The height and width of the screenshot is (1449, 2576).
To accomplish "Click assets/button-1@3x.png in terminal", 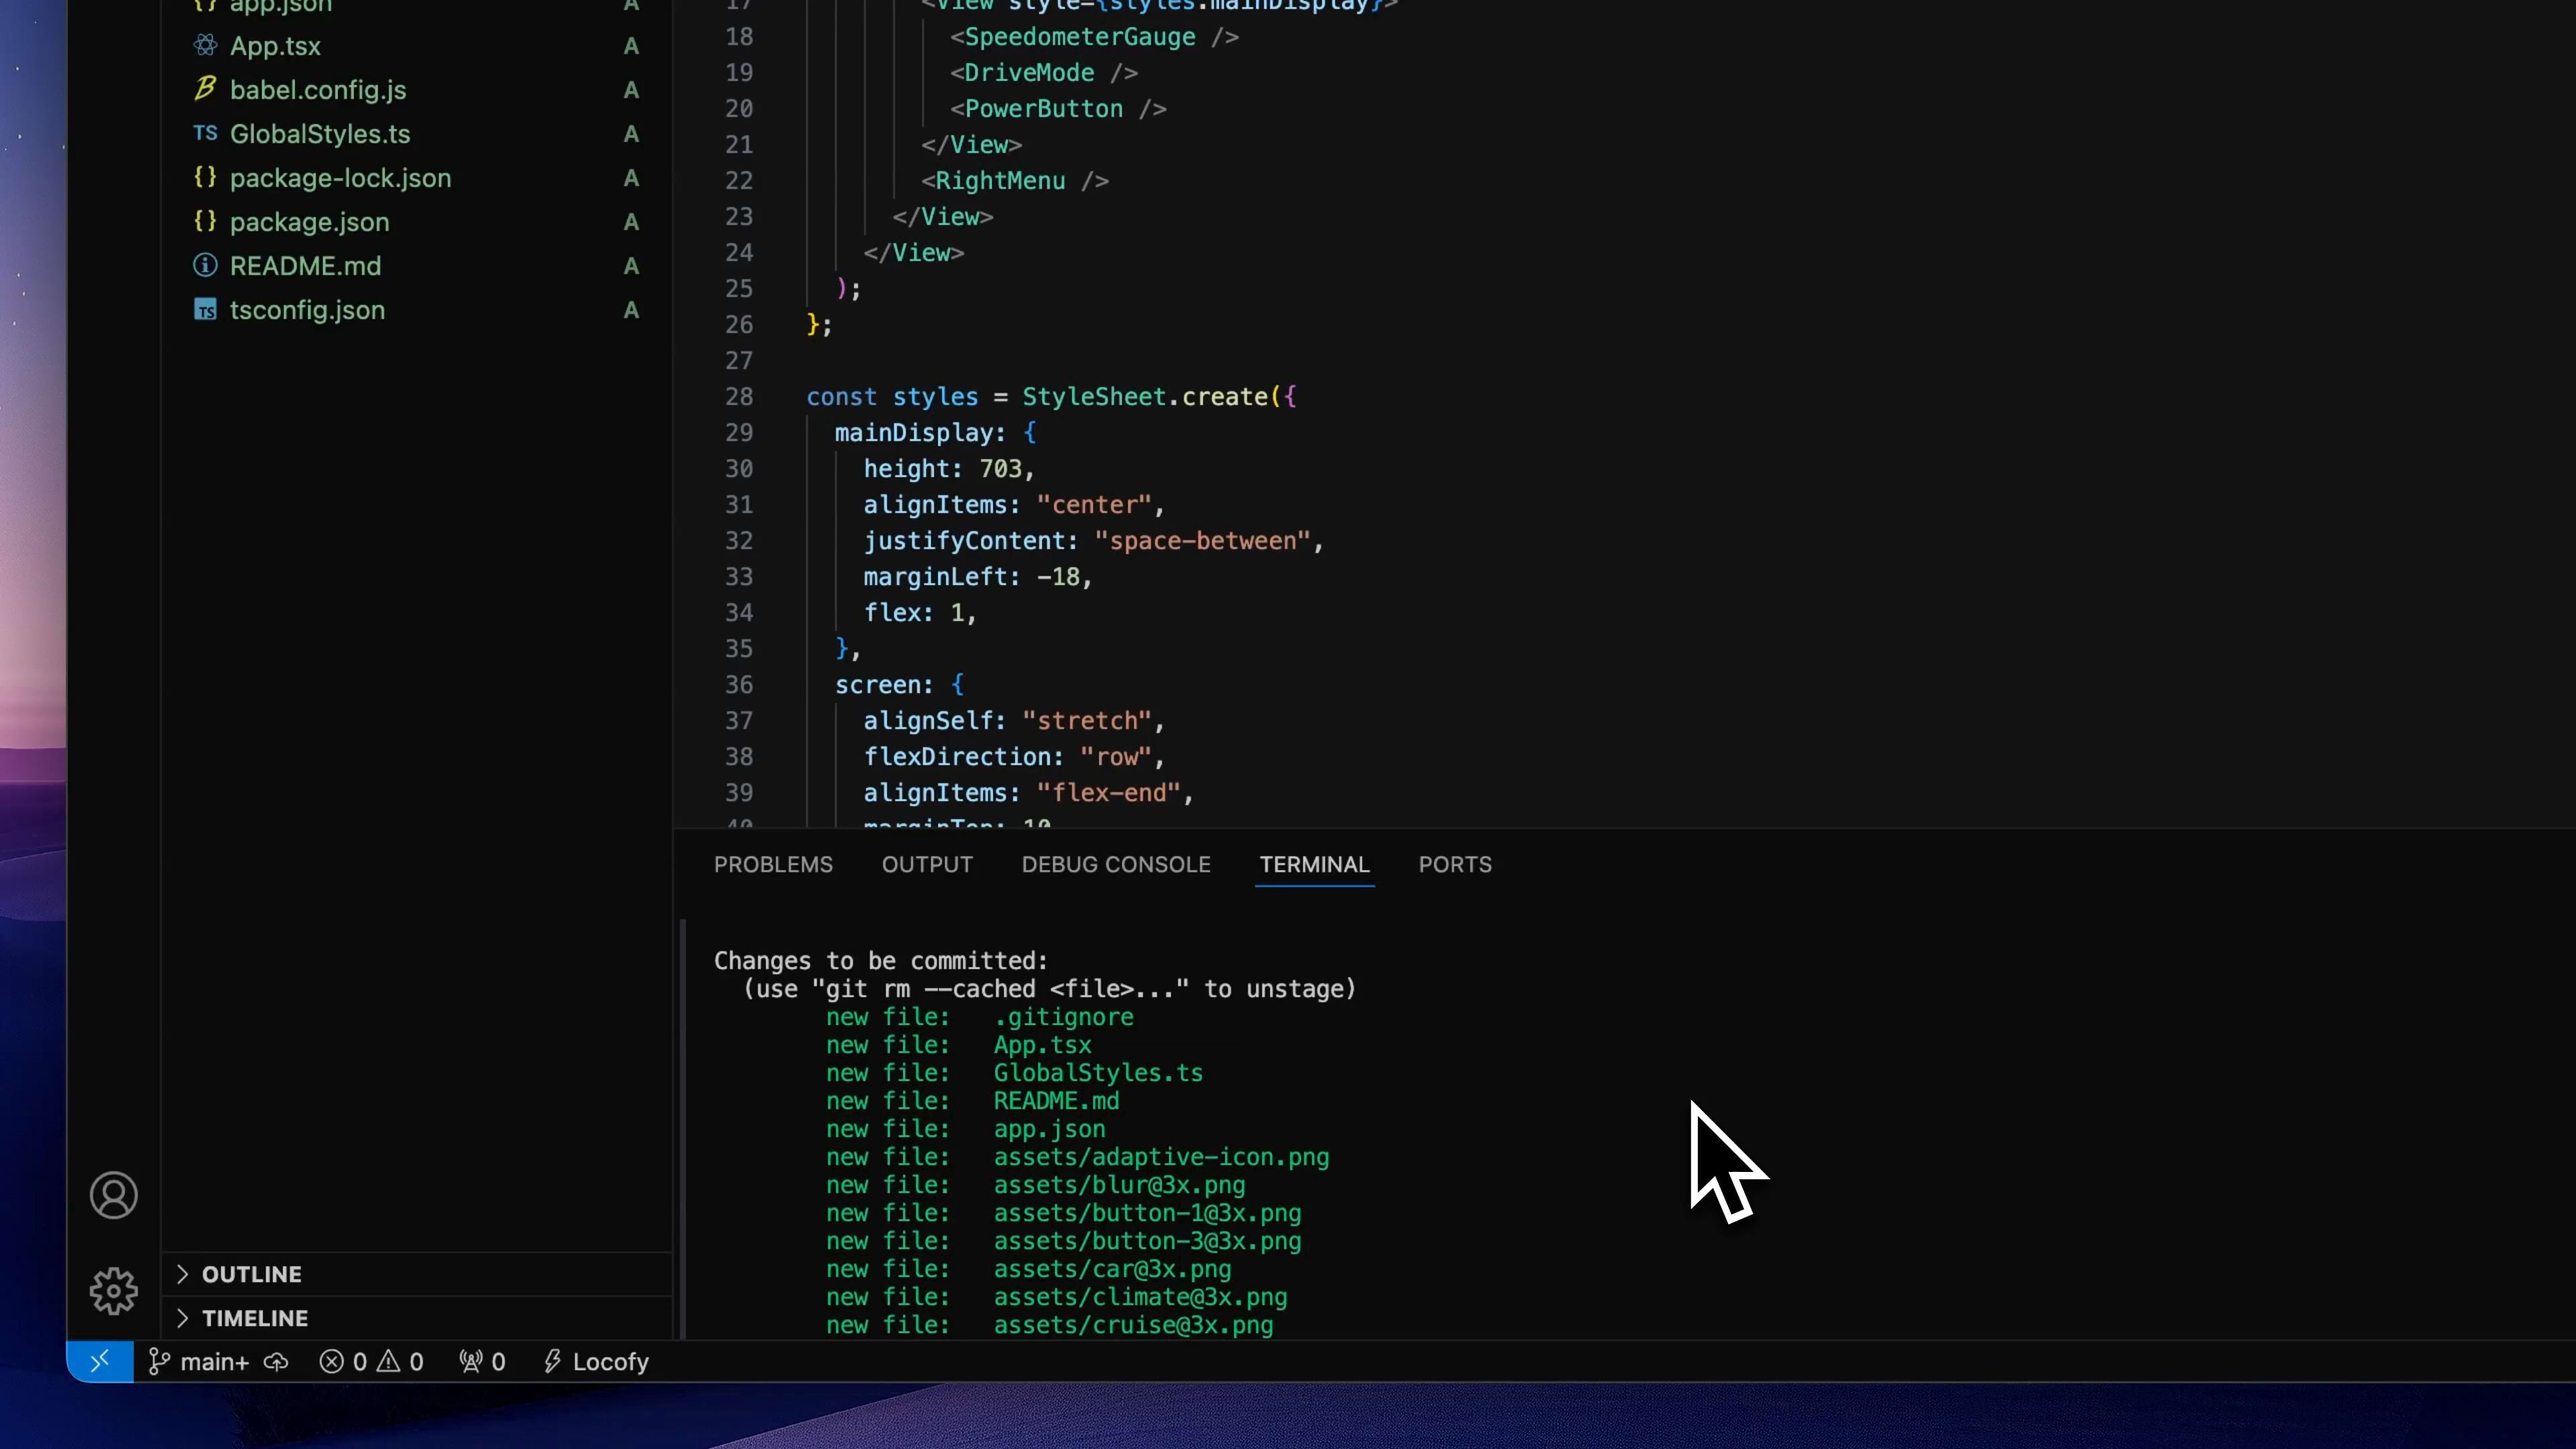I will click(x=1147, y=1213).
